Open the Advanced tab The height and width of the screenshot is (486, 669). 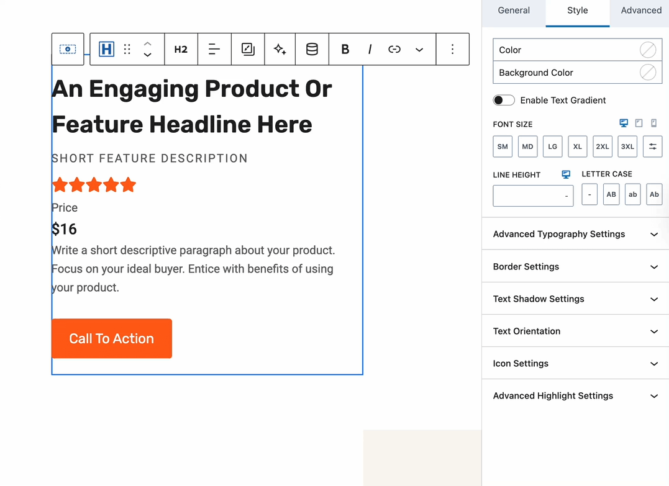point(640,11)
